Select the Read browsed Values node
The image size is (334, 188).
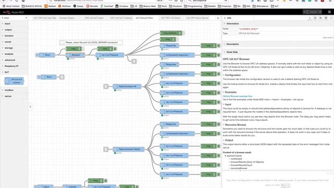[x=129, y=149]
